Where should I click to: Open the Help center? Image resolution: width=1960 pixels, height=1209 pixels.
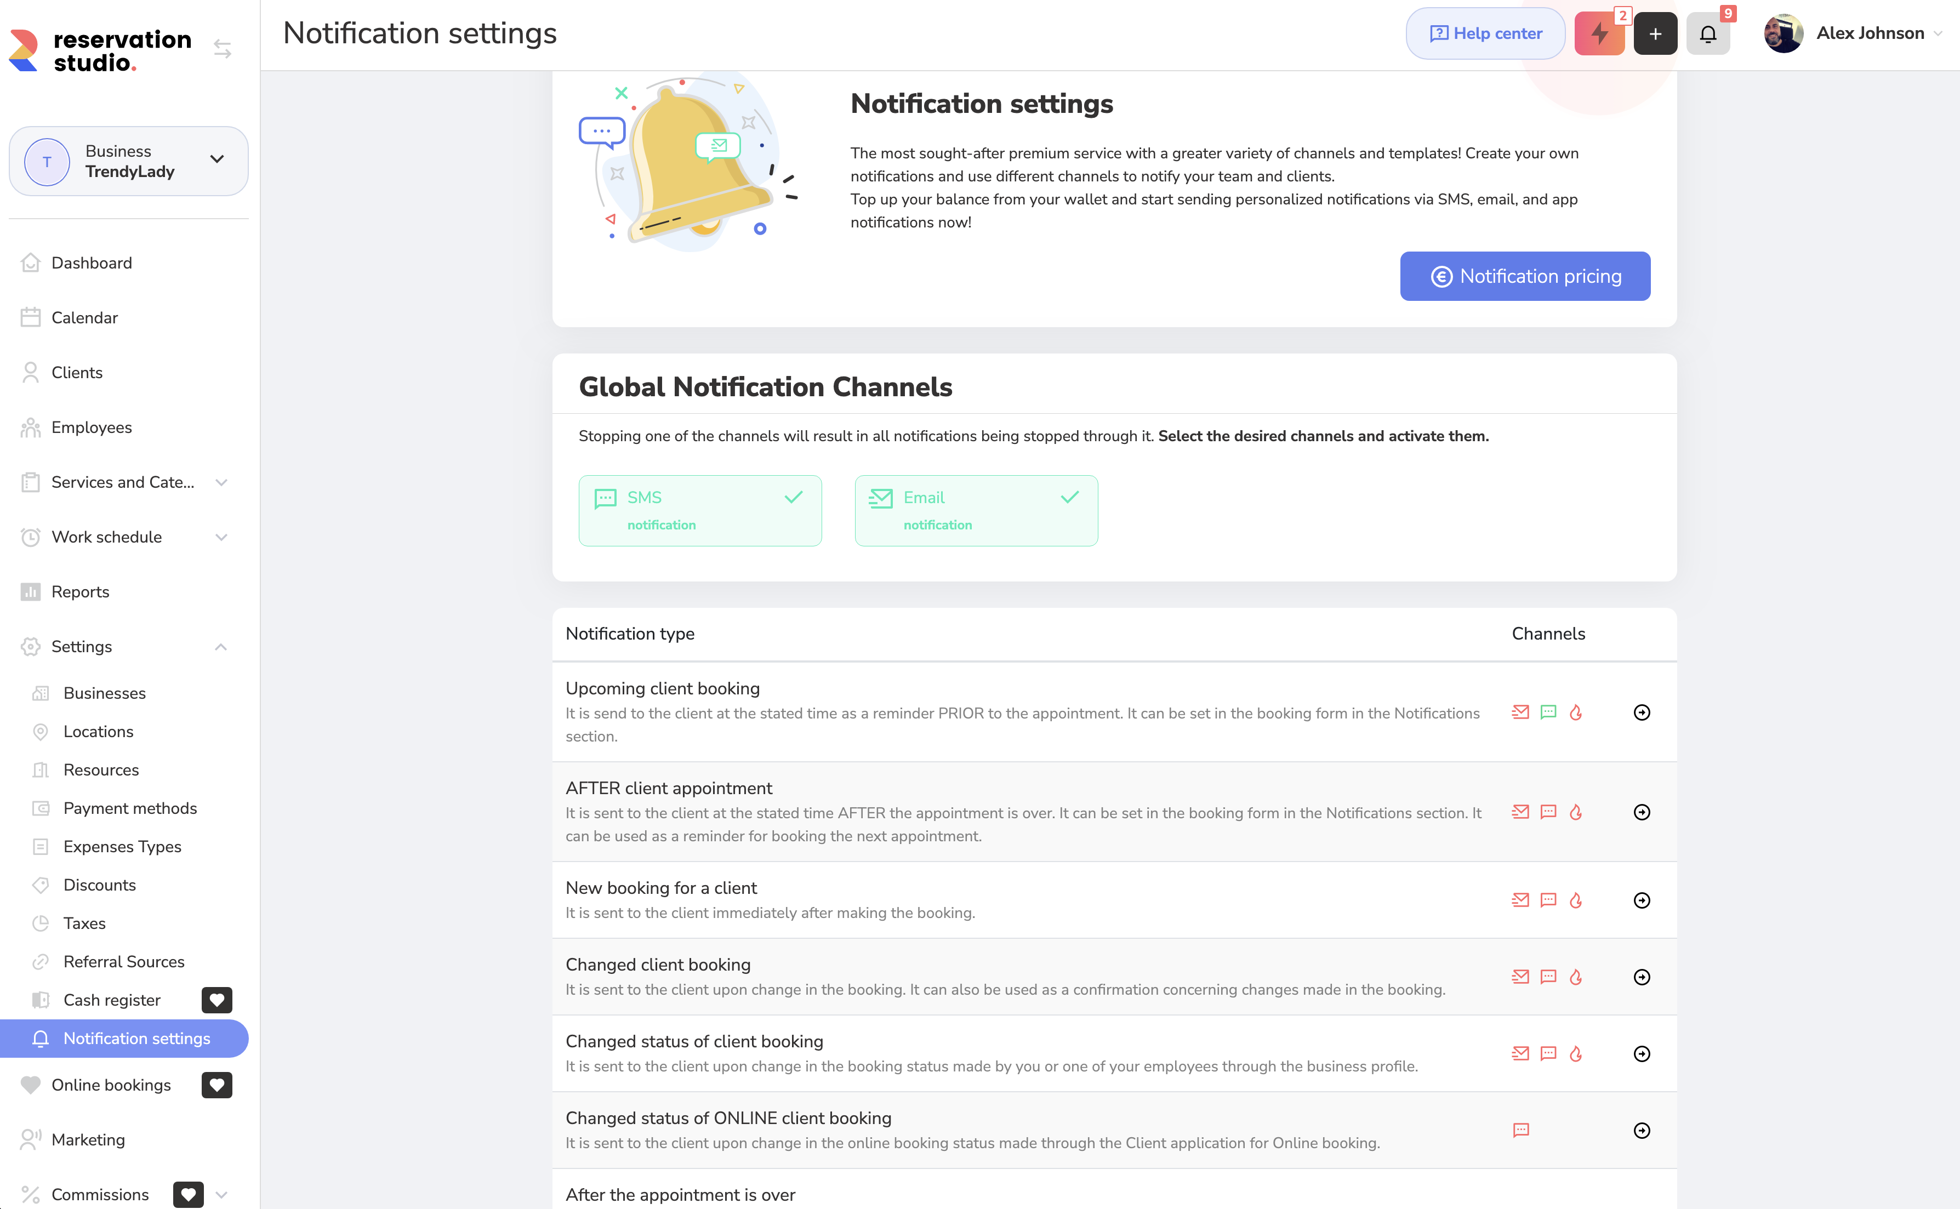(x=1485, y=33)
